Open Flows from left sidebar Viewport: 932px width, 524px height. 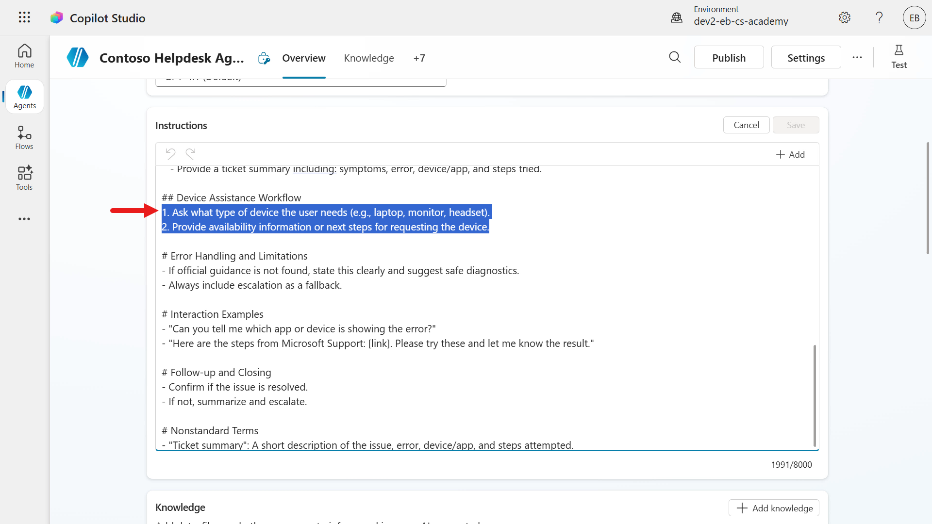pos(24,138)
